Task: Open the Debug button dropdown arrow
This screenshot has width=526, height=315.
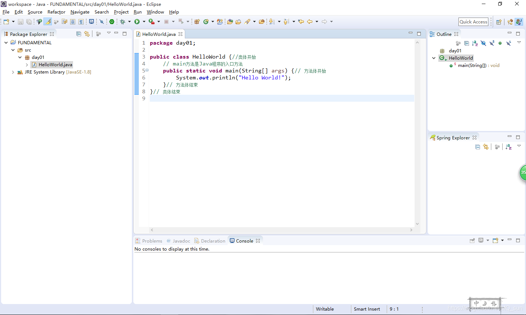Action: coord(129,22)
